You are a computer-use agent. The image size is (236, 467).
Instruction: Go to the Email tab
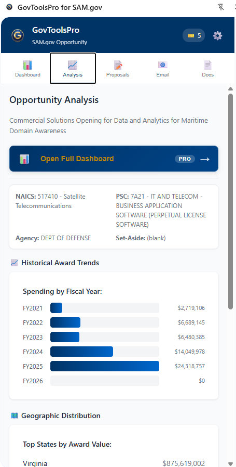coord(162,69)
